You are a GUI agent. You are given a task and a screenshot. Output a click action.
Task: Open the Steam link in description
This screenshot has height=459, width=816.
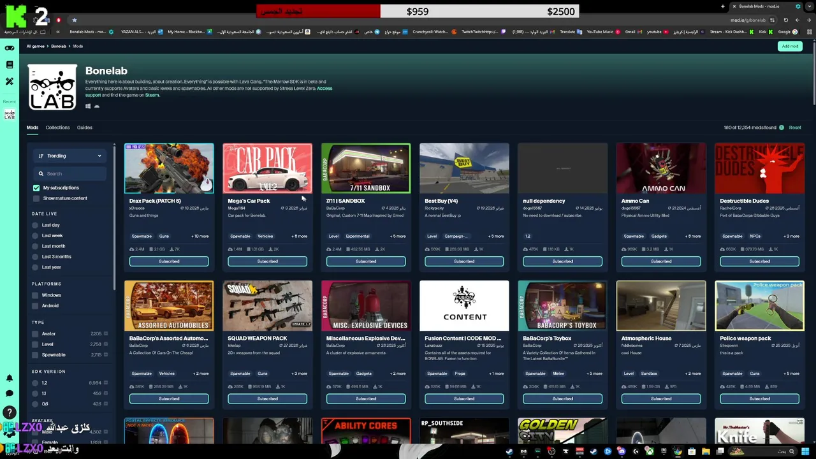point(152,96)
